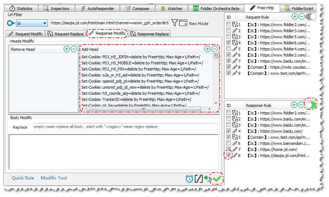Screen dimensions: 329x197
Task: Open the Quick Rule link
Action: (23, 178)
